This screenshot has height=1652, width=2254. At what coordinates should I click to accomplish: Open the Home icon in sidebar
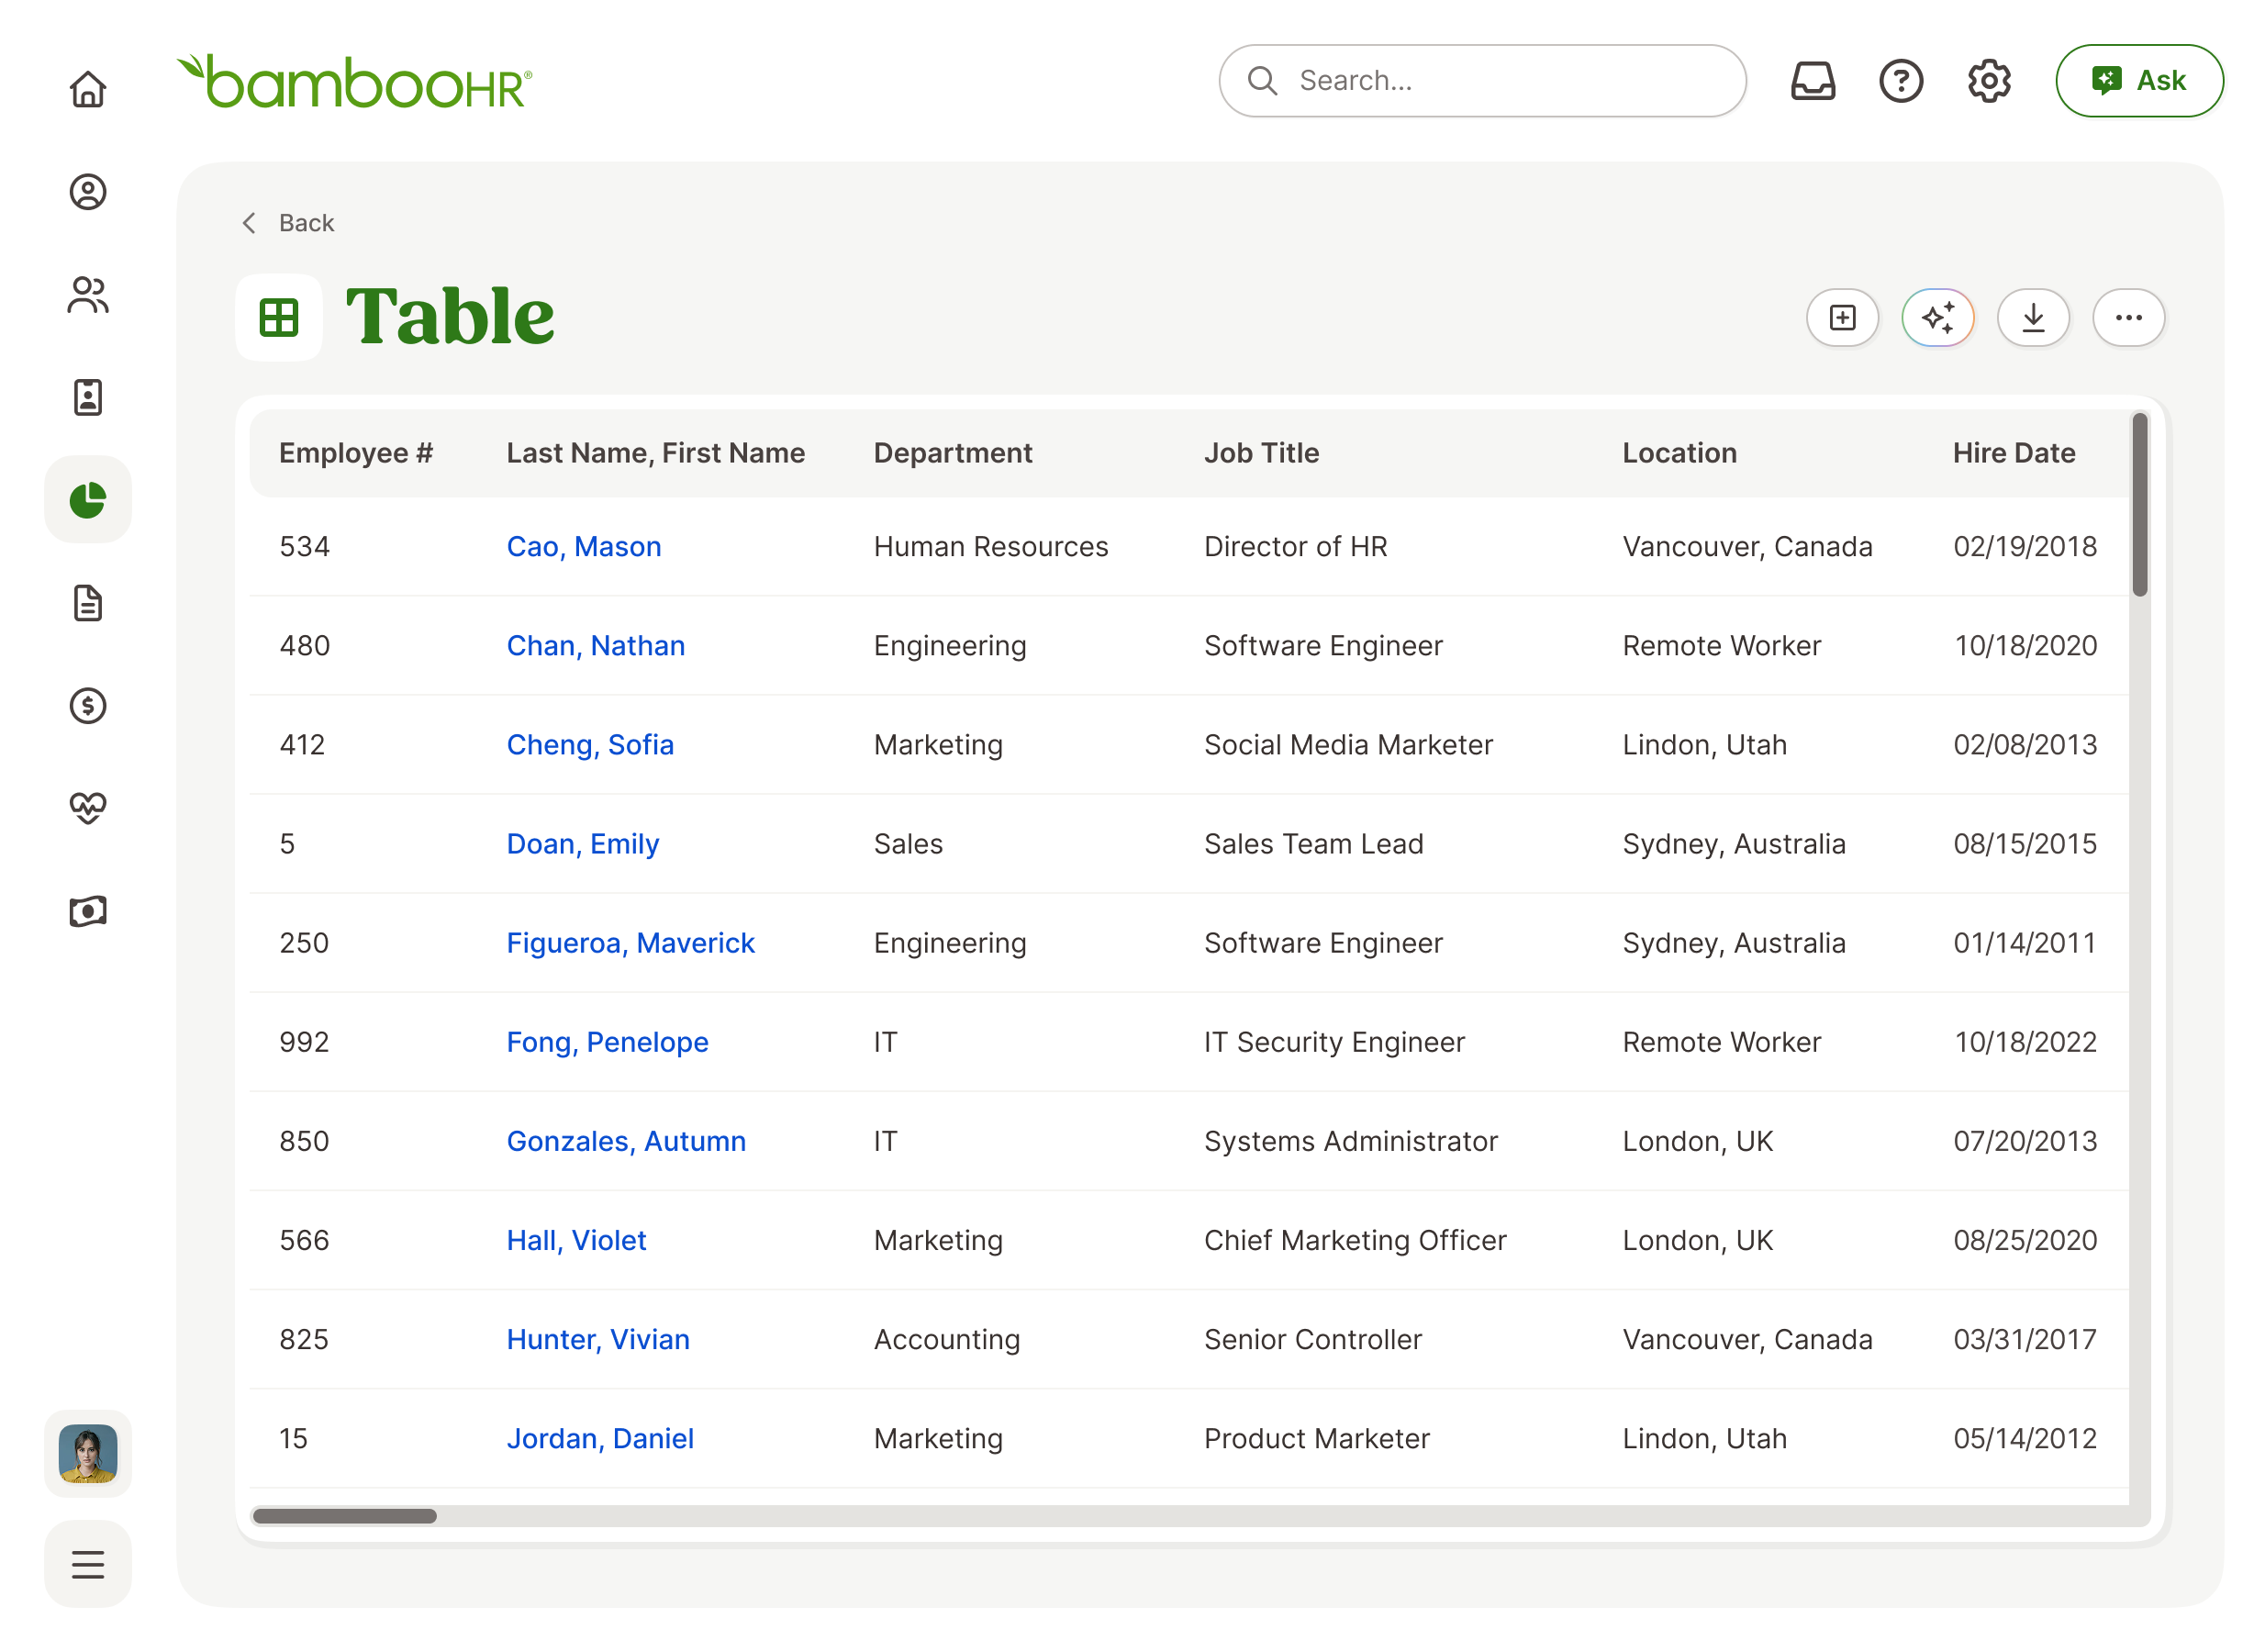point(88,89)
